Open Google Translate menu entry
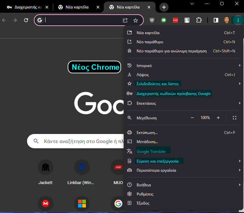 [x=183, y=152]
